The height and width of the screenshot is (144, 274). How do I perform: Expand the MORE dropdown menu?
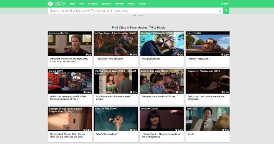[x=144, y=4]
